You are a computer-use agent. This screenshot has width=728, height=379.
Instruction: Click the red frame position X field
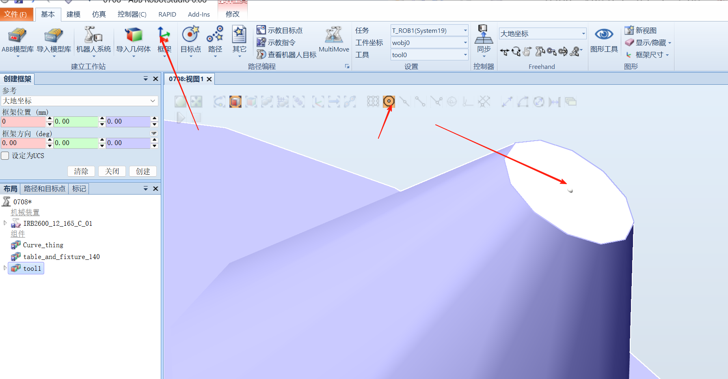pos(23,121)
